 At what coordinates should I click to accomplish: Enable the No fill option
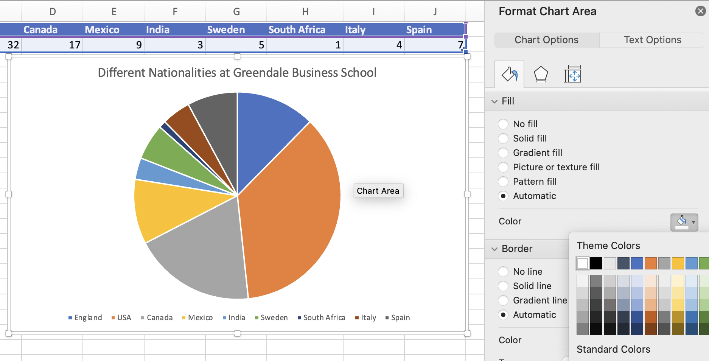pyautogui.click(x=503, y=124)
